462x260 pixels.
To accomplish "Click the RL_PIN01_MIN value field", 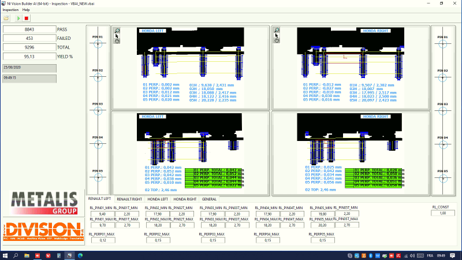I will [102, 213].
